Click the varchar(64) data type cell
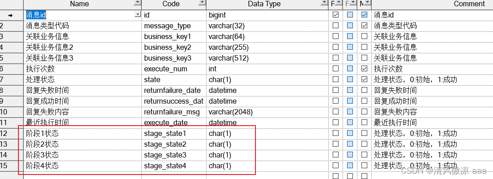Image resolution: width=493 pixels, height=179 pixels. point(267,36)
